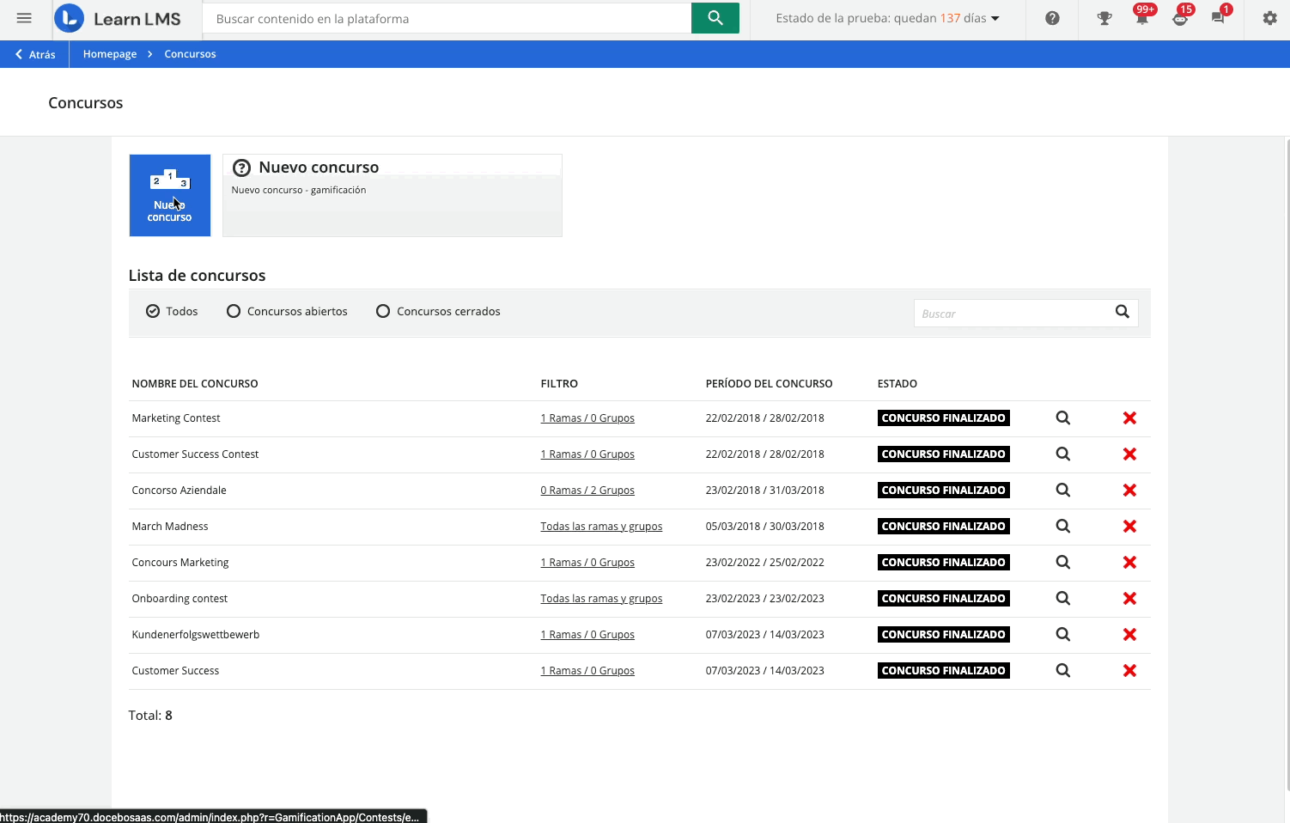Select Concursos abiertos radio button

coord(234,311)
